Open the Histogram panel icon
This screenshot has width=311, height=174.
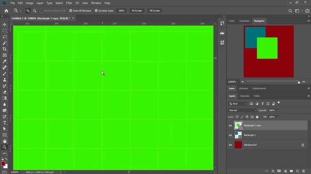[x=222, y=33]
